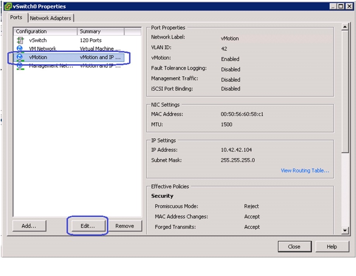The image size is (356, 276).
Task: Click the iSCSI Port Binding Disabled value
Action: coord(230,89)
